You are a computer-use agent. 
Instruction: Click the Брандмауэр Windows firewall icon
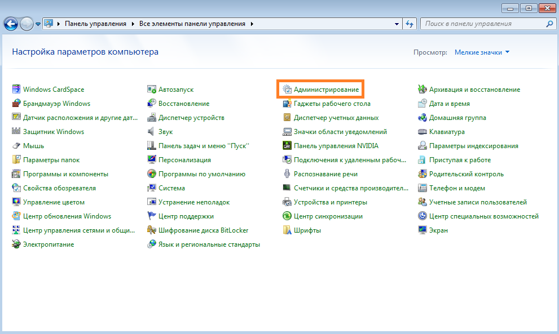pos(16,103)
